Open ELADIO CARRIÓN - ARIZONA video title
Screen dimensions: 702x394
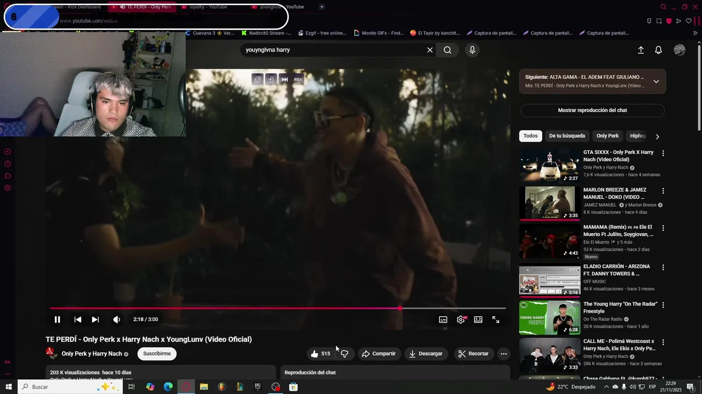[x=616, y=270]
